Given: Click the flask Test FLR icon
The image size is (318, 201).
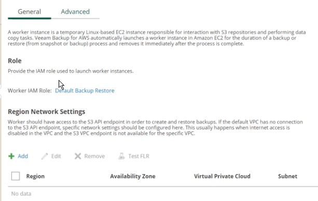Looking at the screenshot, I should (121, 156).
